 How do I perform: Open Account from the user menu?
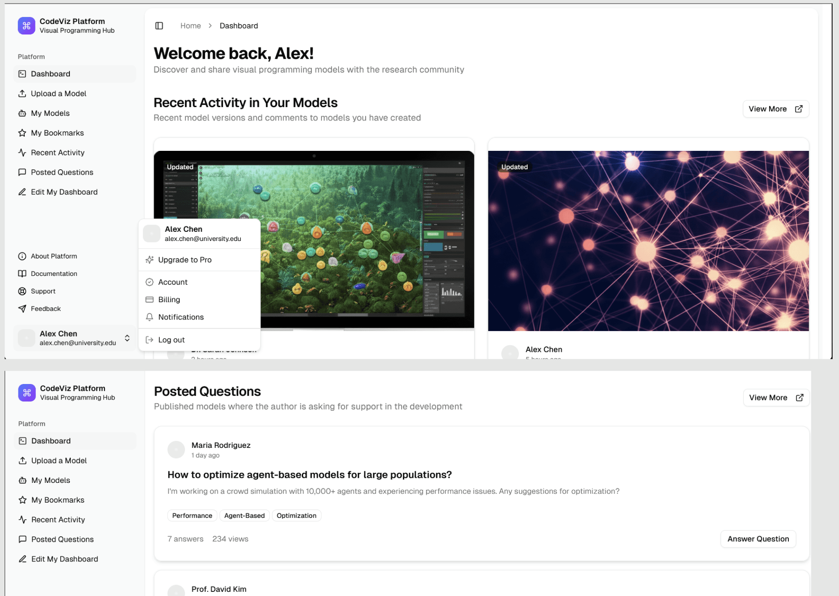pyautogui.click(x=200, y=282)
